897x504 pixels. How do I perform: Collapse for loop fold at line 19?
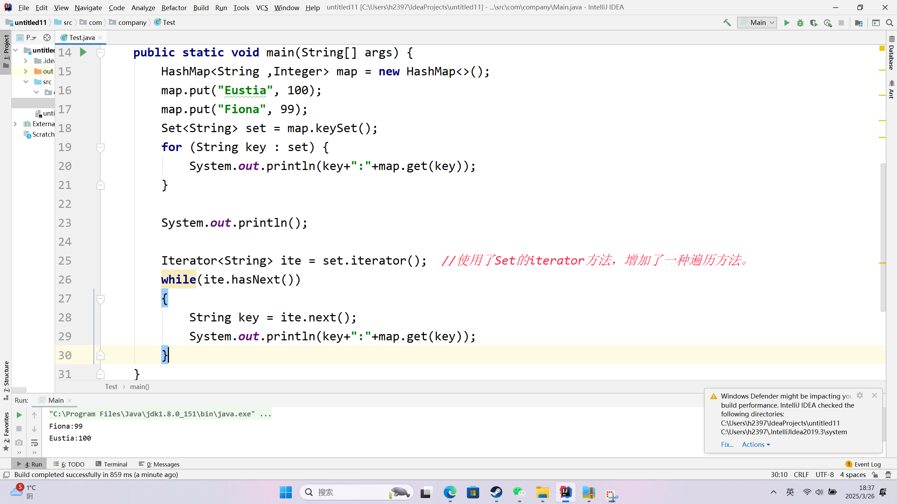click(x=100, y=148)
